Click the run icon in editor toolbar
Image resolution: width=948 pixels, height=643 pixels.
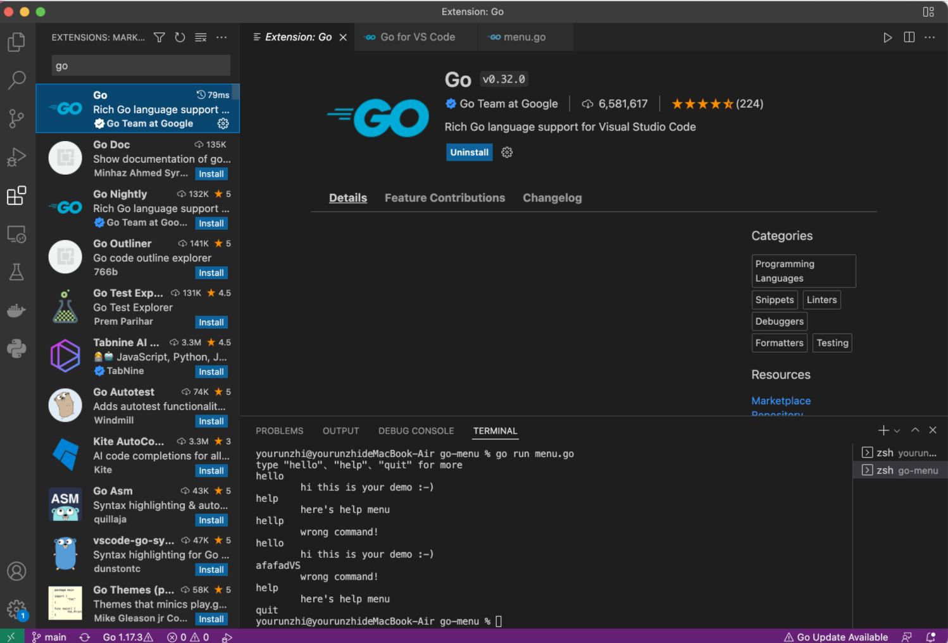coord(888,37)
